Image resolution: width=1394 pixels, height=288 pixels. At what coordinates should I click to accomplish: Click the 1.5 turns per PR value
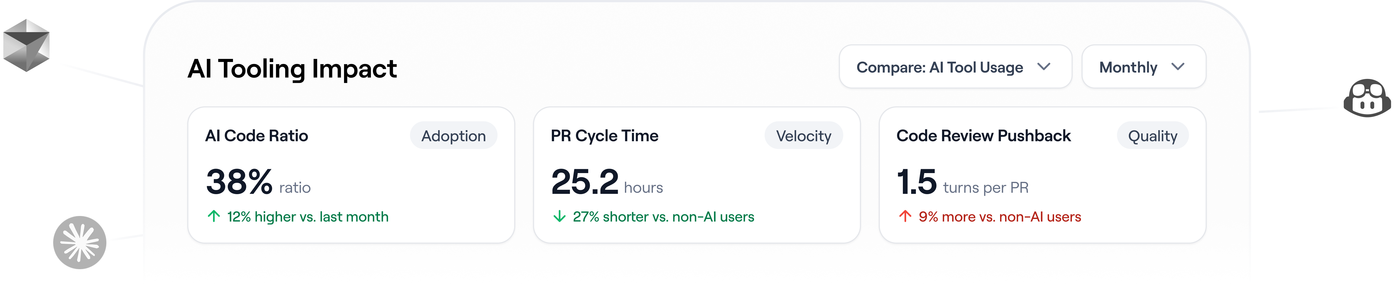pos(963,182)
